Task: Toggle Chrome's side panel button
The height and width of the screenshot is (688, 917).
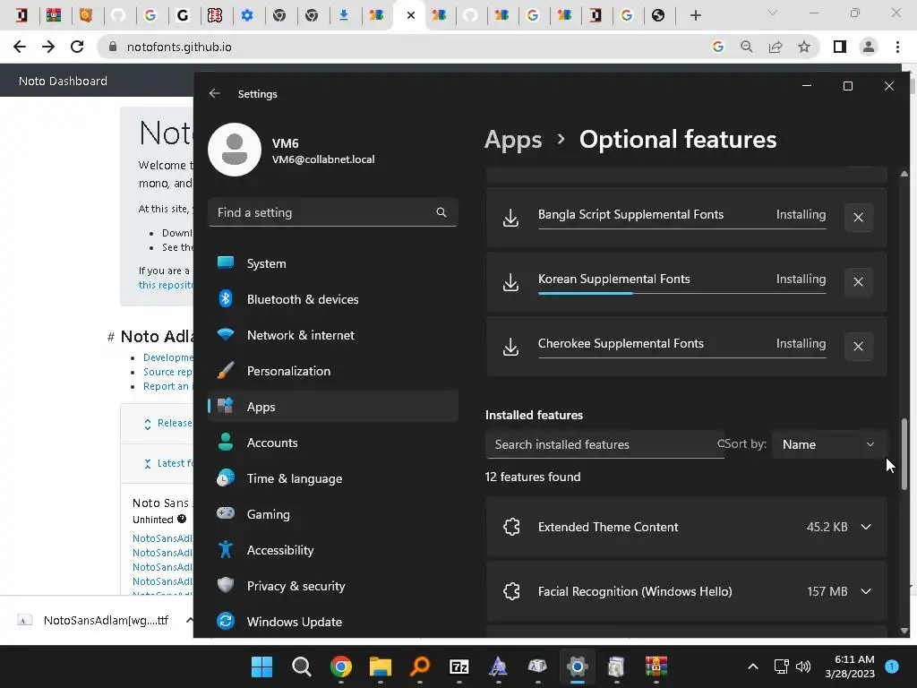Action: 840,47
